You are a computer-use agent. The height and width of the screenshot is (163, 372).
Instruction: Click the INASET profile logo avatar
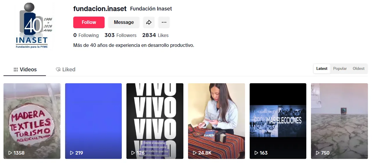pos(32,27)
